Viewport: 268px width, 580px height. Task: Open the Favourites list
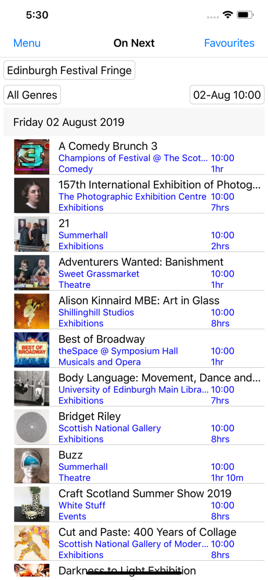coord(229,43)
